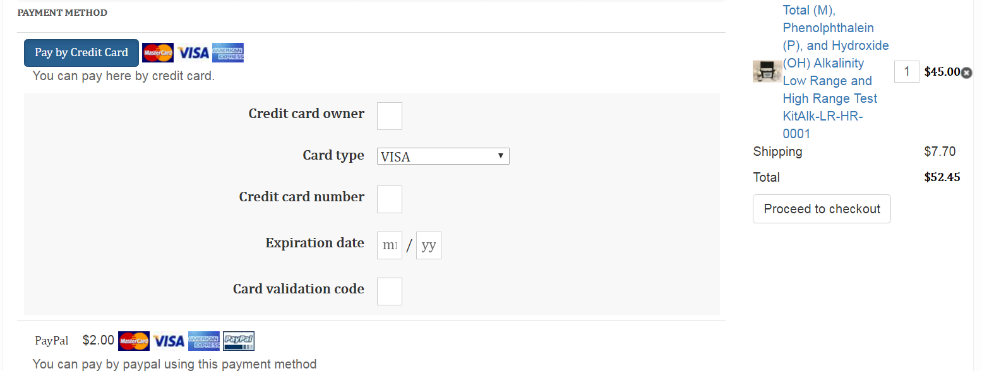Image resolution: width=982 pixels, height=371 pixels.
Task: Click American Express icon in credit card row
Action: point(228,53)
